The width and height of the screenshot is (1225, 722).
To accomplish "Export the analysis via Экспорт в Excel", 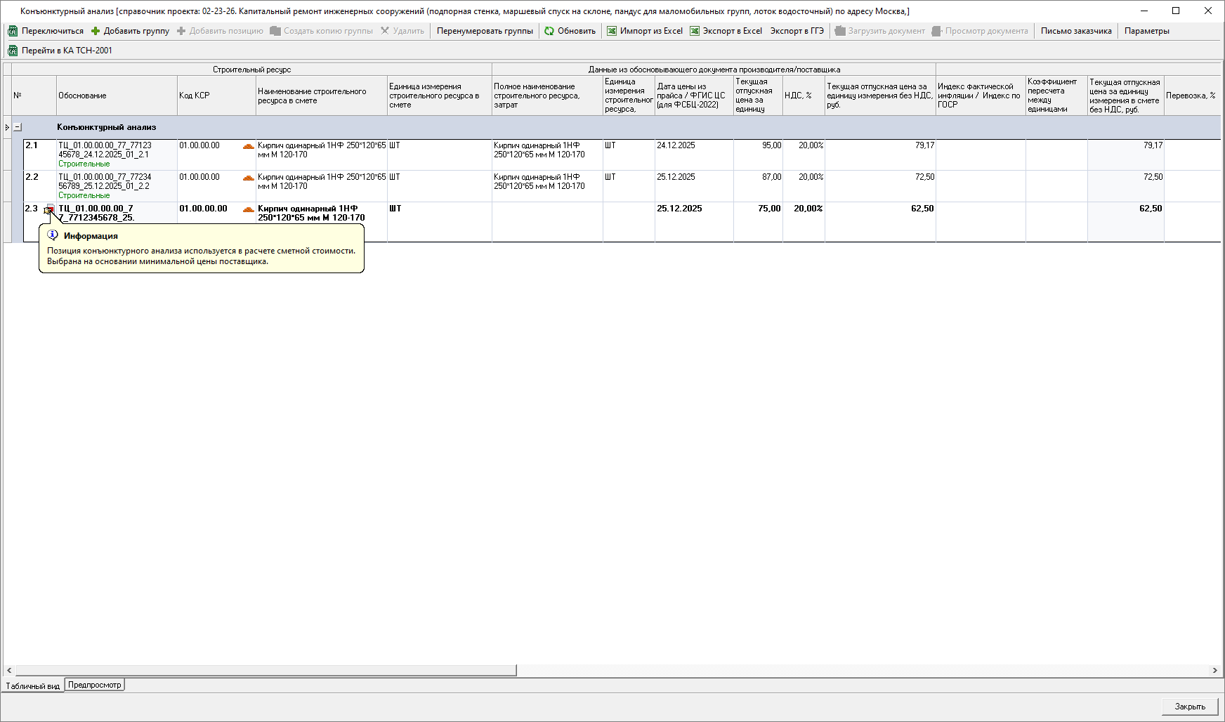I will coord(726,31).
